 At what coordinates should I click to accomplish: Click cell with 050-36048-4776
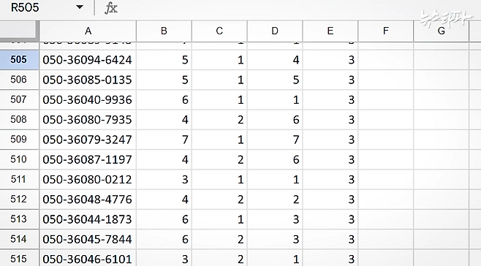point(88,199)
